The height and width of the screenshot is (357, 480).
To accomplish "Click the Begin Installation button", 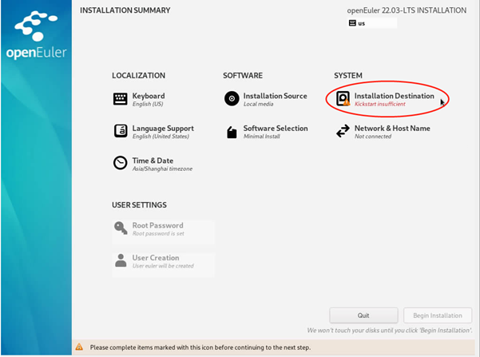I will tap(438, 315).
